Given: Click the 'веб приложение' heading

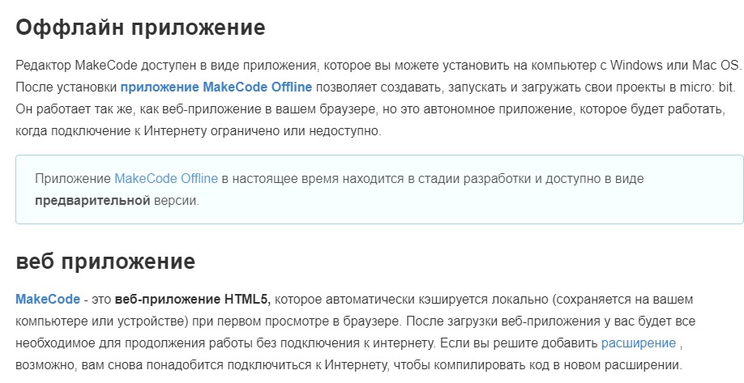Looking at the screenshot, I should [x=105, y=262].
